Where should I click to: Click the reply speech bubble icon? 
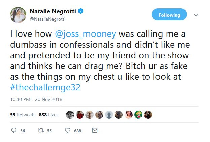pyautogui.click(x=14, y=131)
